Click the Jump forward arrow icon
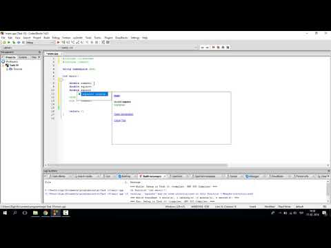This screenshot has height=248, width=331. (208, 48)
